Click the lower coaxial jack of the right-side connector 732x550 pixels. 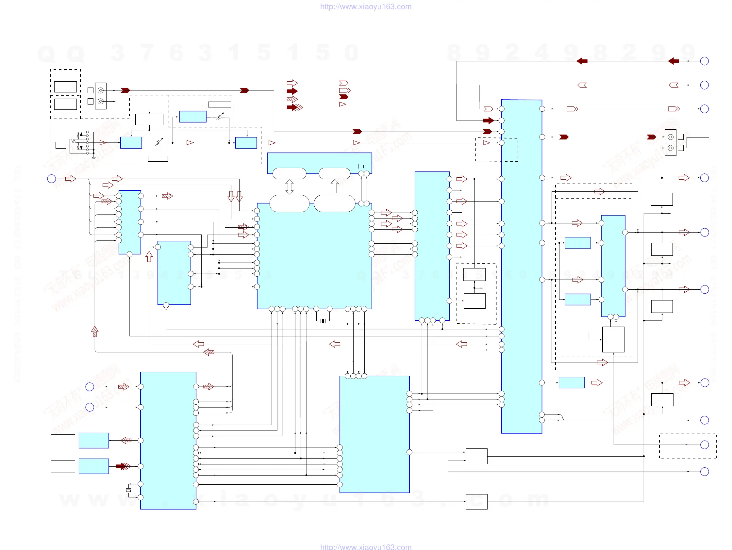[x=671, y=148]
